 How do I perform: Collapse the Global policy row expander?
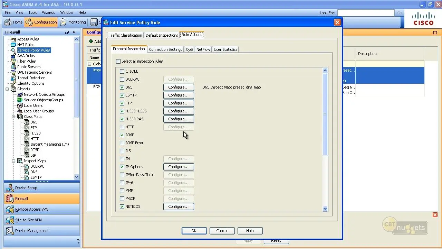point(90,64)
